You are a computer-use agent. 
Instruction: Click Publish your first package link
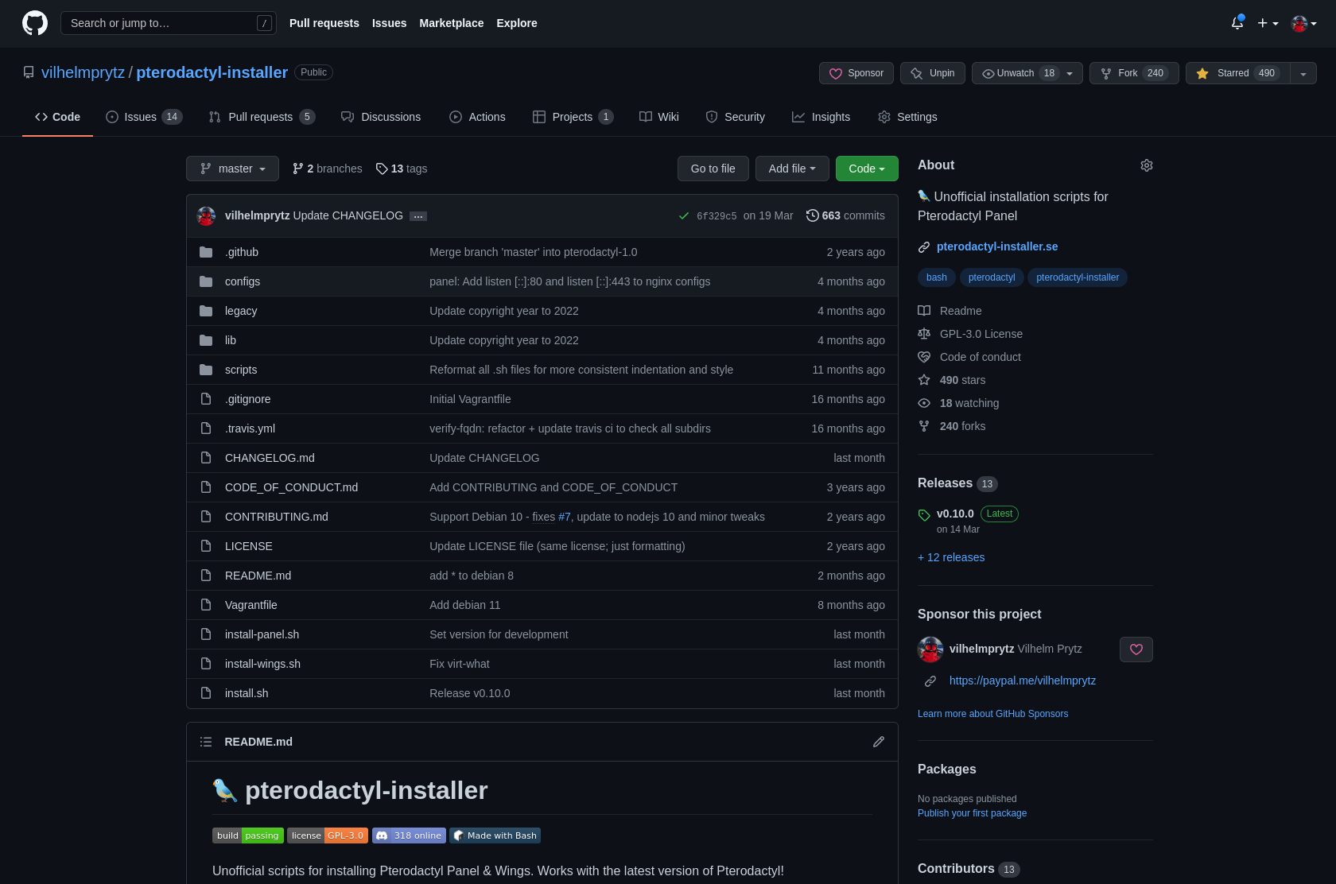972,813
